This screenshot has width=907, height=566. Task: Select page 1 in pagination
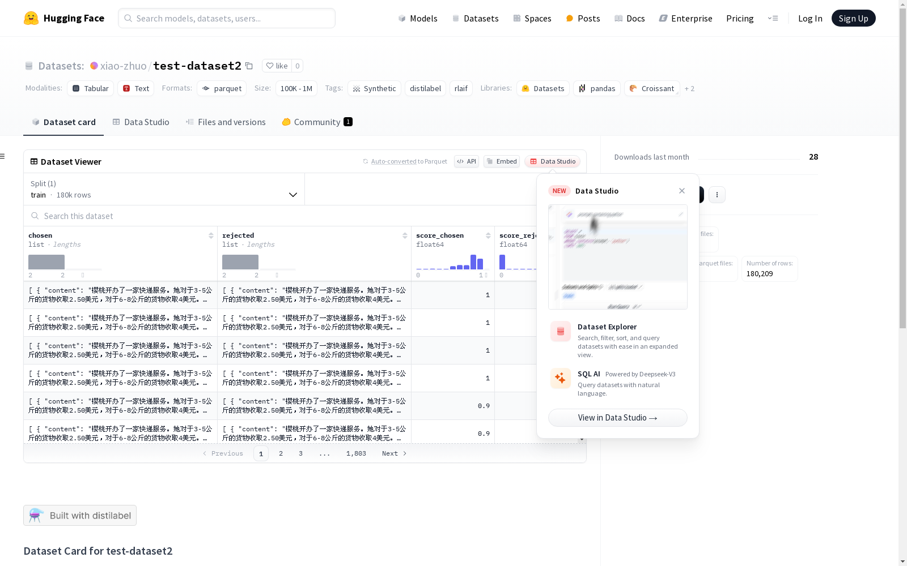[261, 453]
